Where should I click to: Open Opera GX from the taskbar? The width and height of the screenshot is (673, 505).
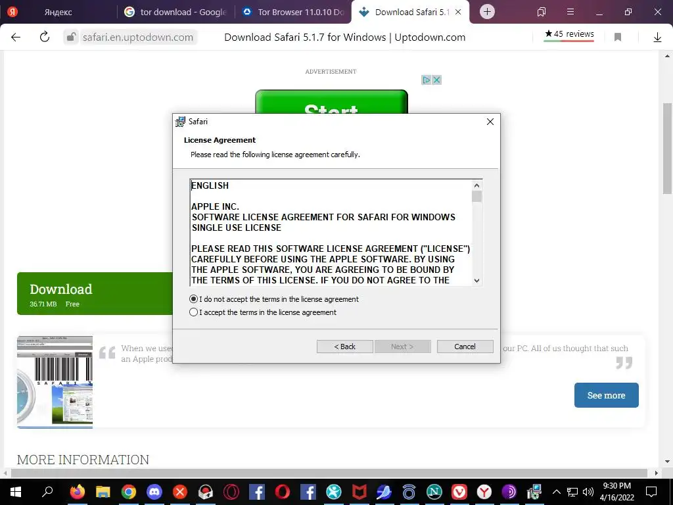231,491
